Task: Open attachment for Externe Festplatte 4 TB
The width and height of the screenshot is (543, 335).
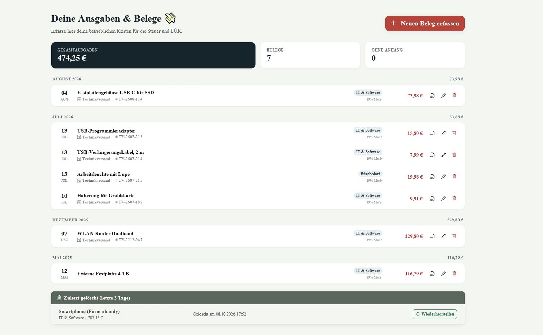Action: point(432,274)
